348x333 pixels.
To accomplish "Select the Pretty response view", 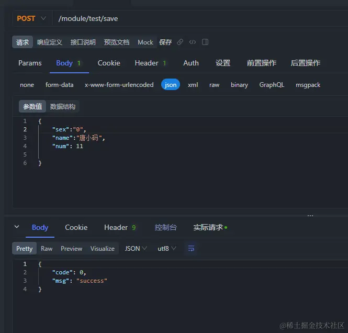I will (x=25, y=248).
